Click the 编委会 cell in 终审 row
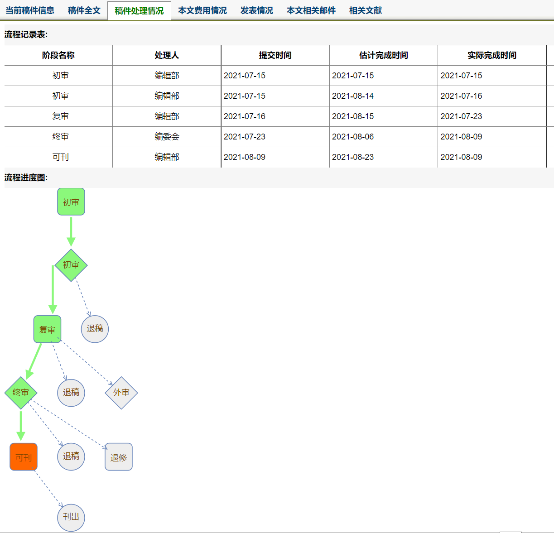This screenshot has width=554, height=533. coord(167,137)
